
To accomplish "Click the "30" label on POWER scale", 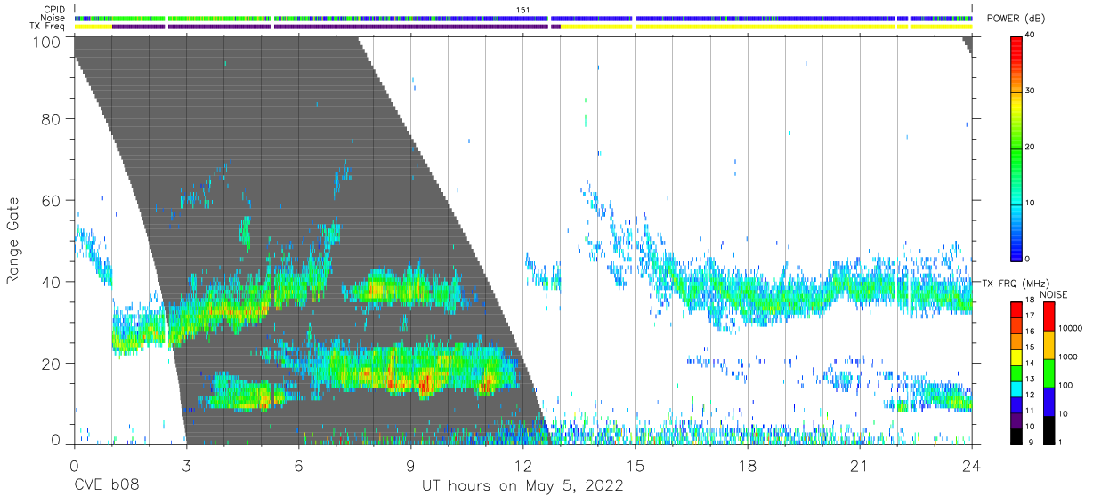I will coord(1031,91).
